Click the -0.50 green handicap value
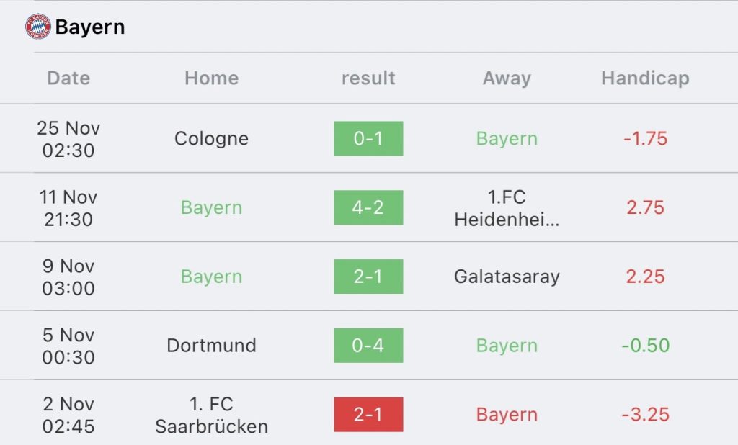Image resolution: width=738 pixels, height=445 pixels. tap(645, 346)
